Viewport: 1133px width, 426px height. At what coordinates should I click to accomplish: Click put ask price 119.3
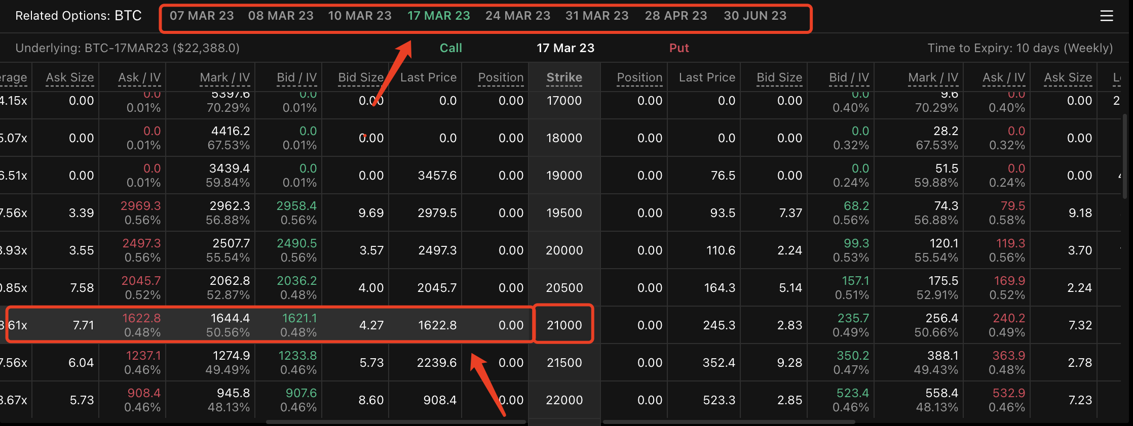1011,243
